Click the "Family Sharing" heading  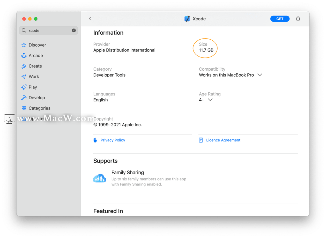point(128,173)
